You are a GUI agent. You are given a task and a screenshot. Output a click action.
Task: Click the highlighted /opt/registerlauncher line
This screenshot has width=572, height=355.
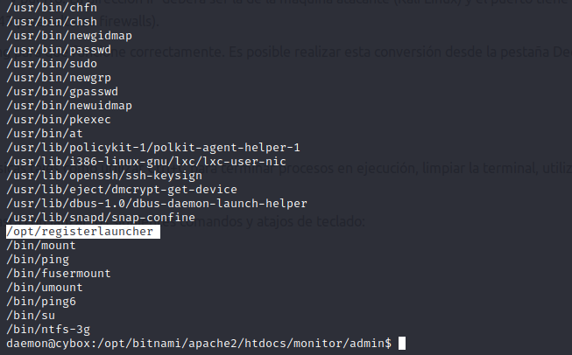83,232
